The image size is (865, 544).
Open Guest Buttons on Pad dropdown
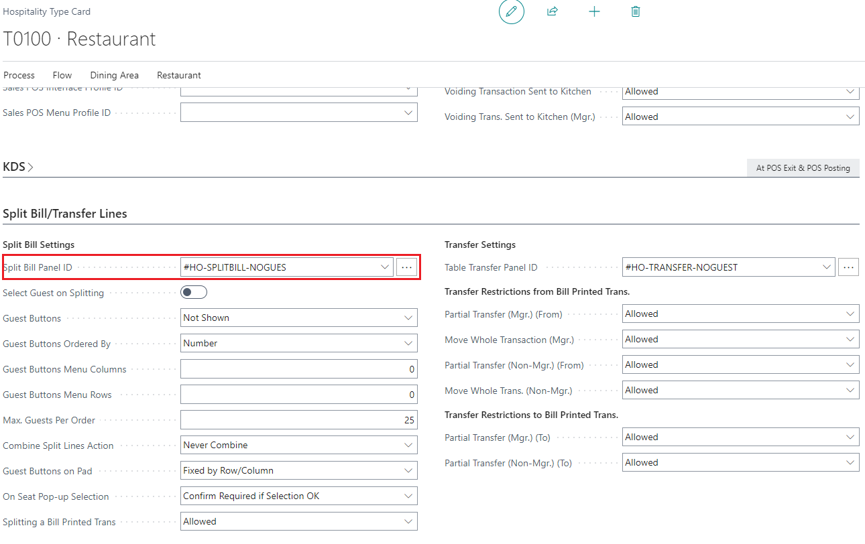(298, 470)
